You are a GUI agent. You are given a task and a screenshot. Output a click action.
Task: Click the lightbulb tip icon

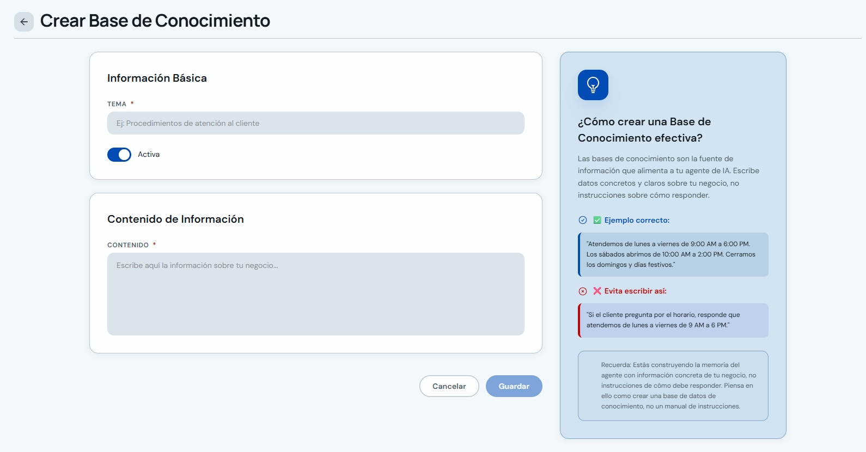coord(593,85)
